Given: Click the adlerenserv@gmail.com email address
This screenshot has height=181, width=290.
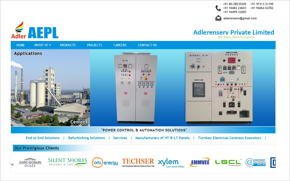Looking at the screenshot, I should point(240,18).
